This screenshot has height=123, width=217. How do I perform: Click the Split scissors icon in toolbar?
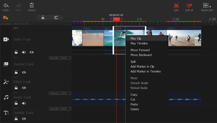click(x=176, y=5)
